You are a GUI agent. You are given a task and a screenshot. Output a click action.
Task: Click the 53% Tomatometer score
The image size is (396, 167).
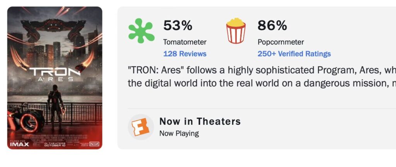pos(178,26)
